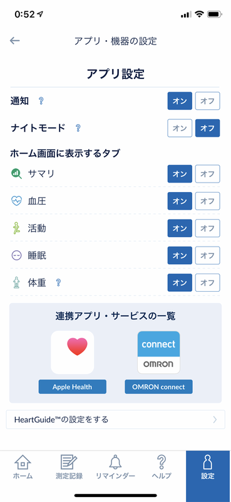Tap the OMRON connect app icon
Viewport: 231px width, 502px height.
point(159,353)
